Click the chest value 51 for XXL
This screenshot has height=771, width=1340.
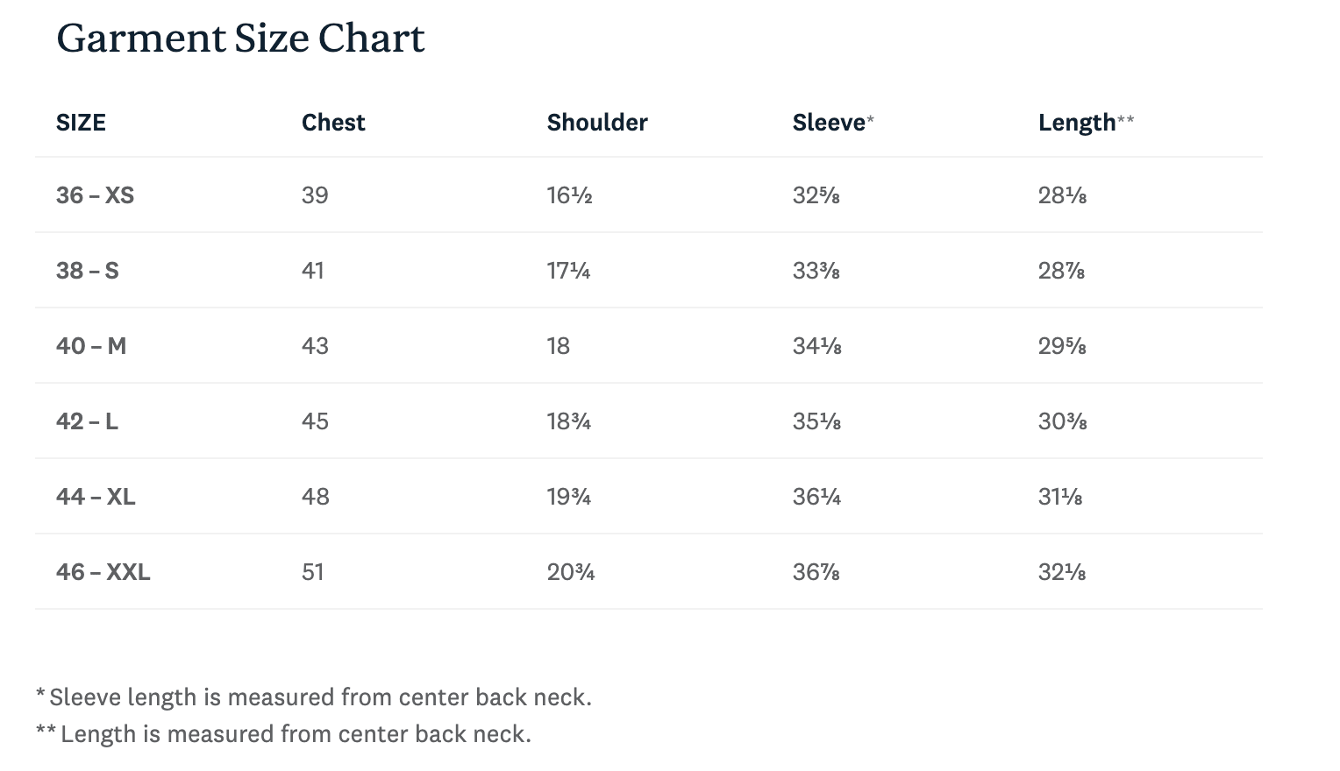pyautogui.click(x=313, y=572)
